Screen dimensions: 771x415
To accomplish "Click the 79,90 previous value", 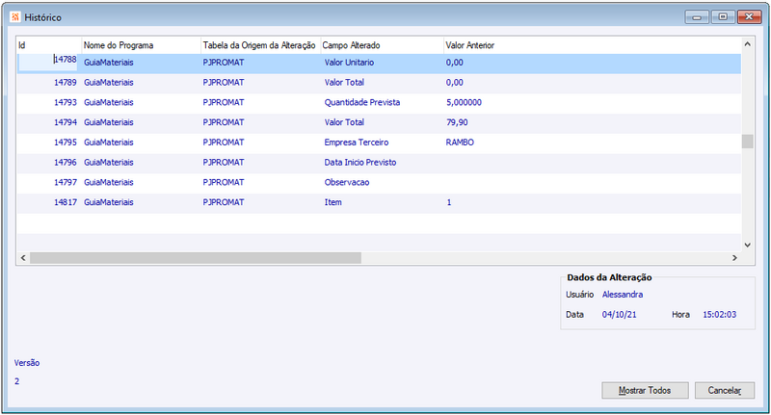I will pyautogui.click(x=457, y=122).
